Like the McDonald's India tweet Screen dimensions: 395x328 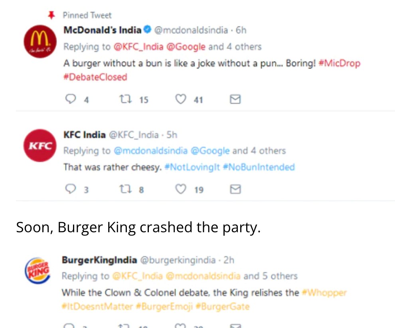coord(181,99)
